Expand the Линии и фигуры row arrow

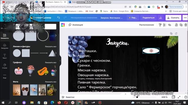(56, 53)
